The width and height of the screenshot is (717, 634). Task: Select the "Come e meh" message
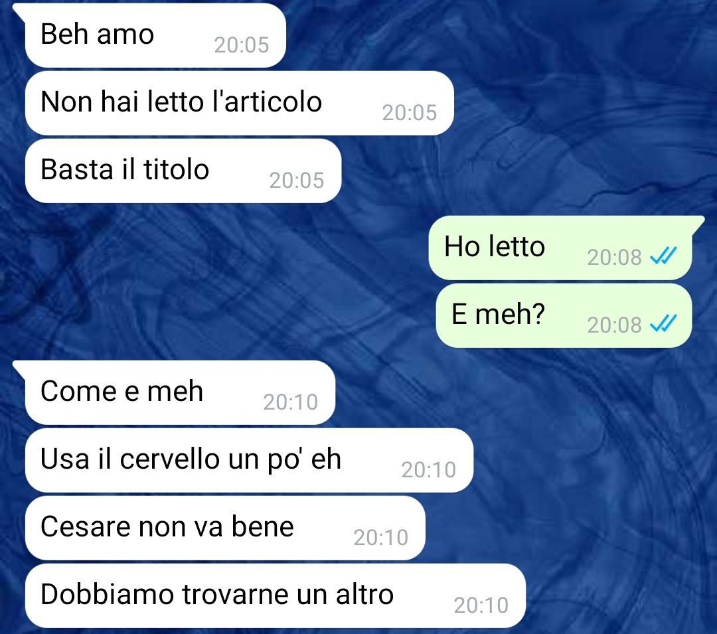180,392
